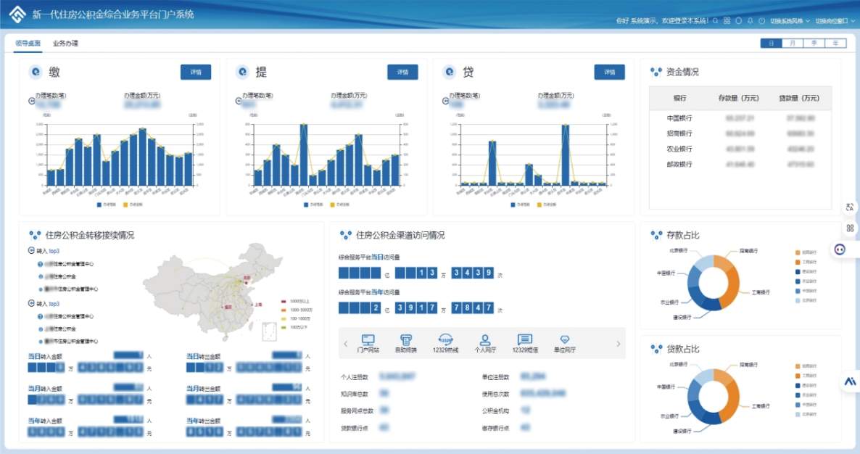
Task: Select the 自助终端 terminal icon
Action: pos(408,341)
